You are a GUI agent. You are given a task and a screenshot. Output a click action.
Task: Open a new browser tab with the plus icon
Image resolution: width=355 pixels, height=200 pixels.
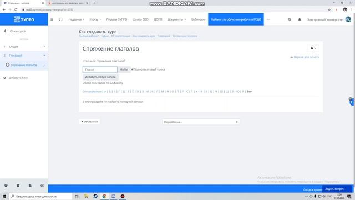[94, 3]
